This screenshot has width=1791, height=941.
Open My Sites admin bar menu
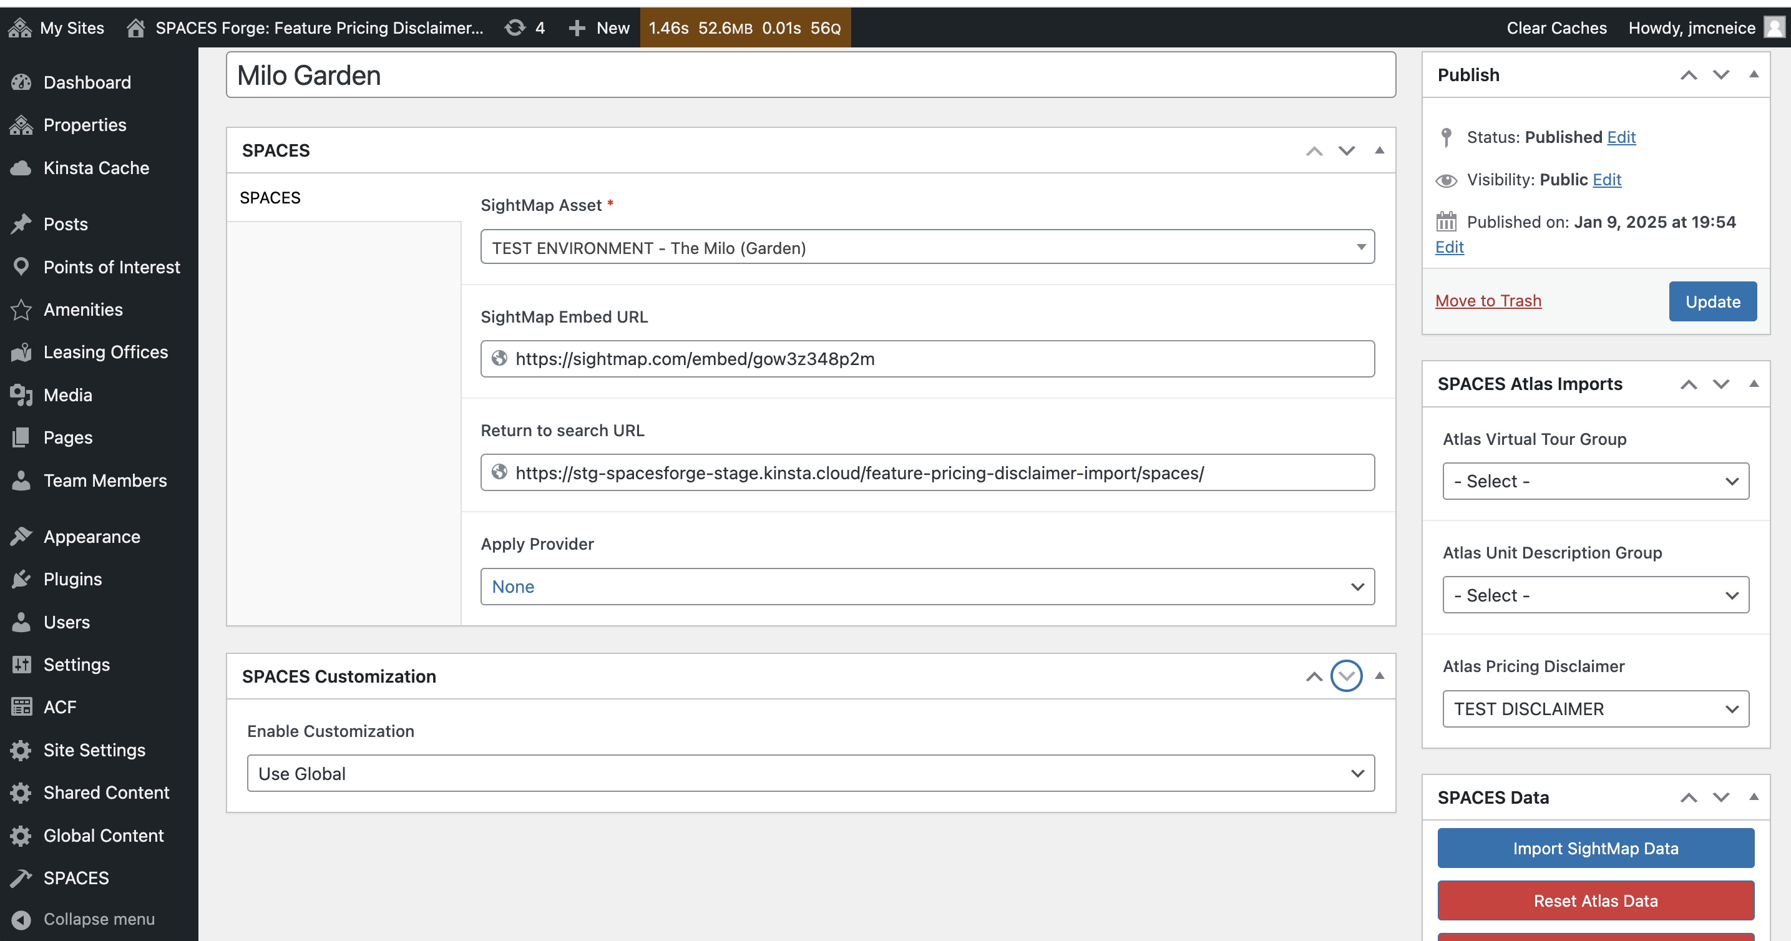point(57,28)
